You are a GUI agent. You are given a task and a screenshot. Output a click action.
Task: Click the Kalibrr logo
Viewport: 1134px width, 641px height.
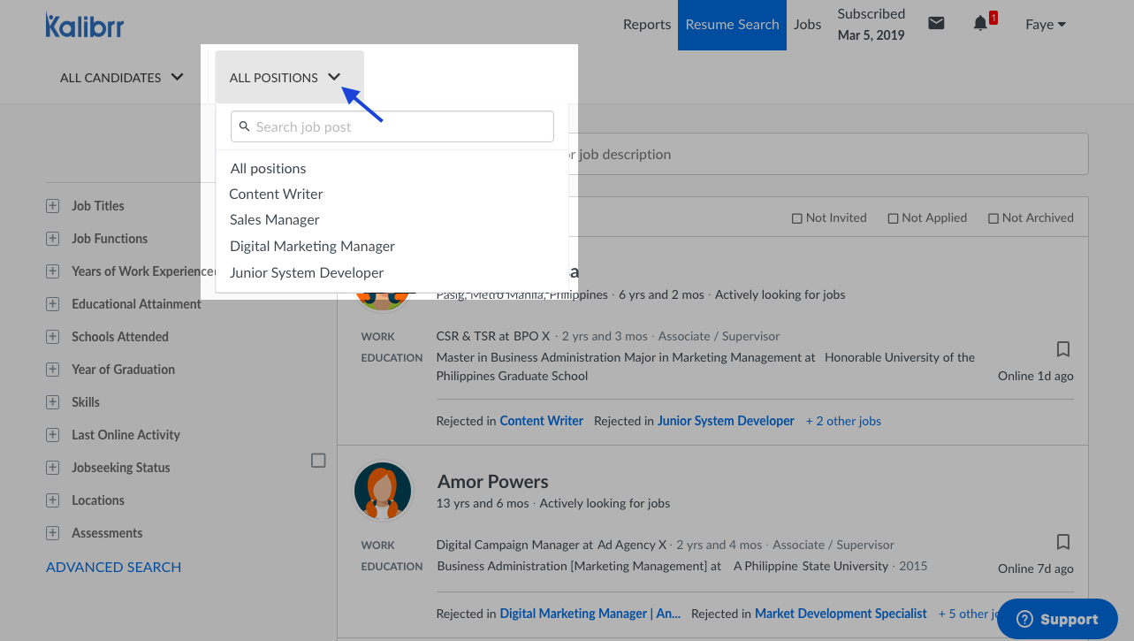pyautogui.click(x=85, y=25)
